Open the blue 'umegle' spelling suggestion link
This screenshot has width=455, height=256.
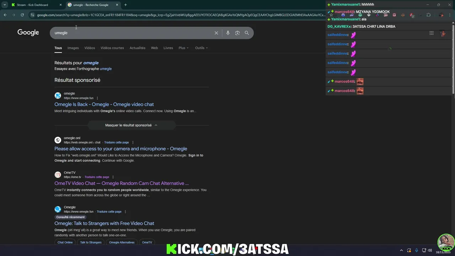(x=106, y=69)
